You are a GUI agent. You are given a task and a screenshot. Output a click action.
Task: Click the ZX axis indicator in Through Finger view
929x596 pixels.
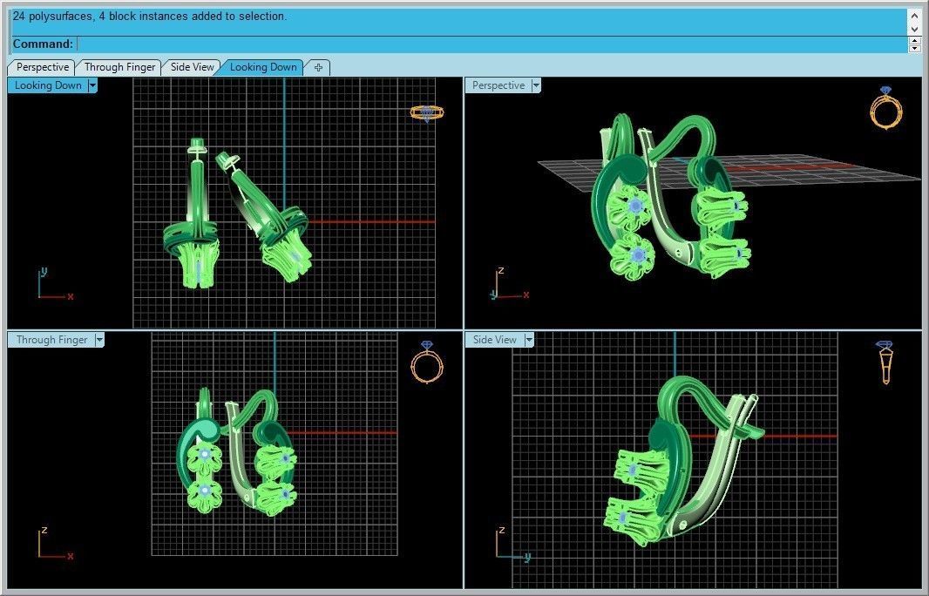tap(55, 543)
